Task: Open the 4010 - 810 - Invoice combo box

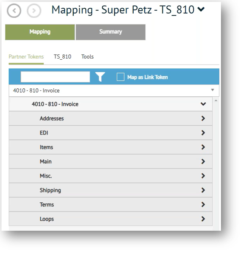Action: point(114,91)
